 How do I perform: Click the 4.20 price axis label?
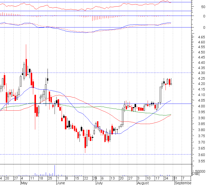click(x=201, y=84)
